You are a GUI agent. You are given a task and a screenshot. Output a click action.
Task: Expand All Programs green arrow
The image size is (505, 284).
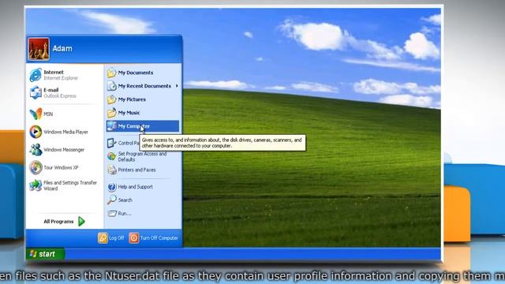pyautogui.click(x=81, y=221)
